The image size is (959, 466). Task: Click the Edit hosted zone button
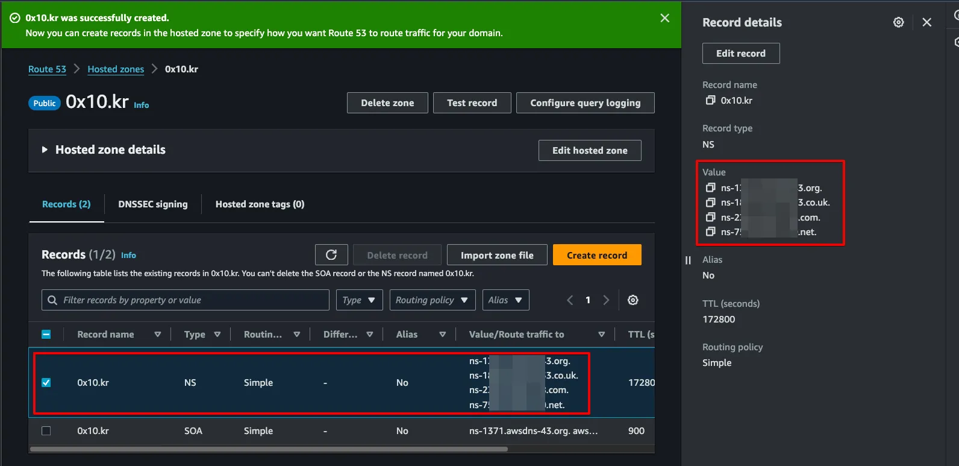pyautogui.click(x=590, y=151)
